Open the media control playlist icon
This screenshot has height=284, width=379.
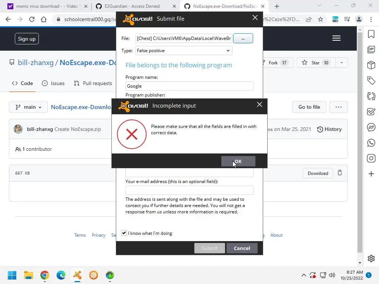347,19
